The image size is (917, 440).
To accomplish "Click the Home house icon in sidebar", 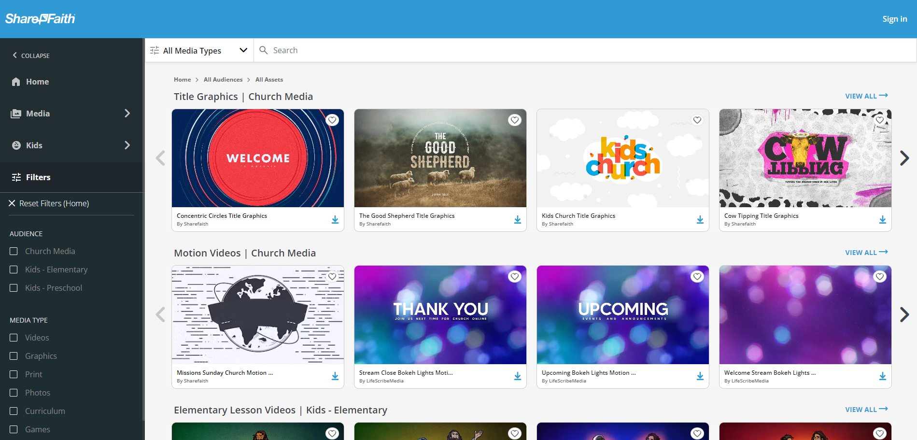I will tap(16, 82).
